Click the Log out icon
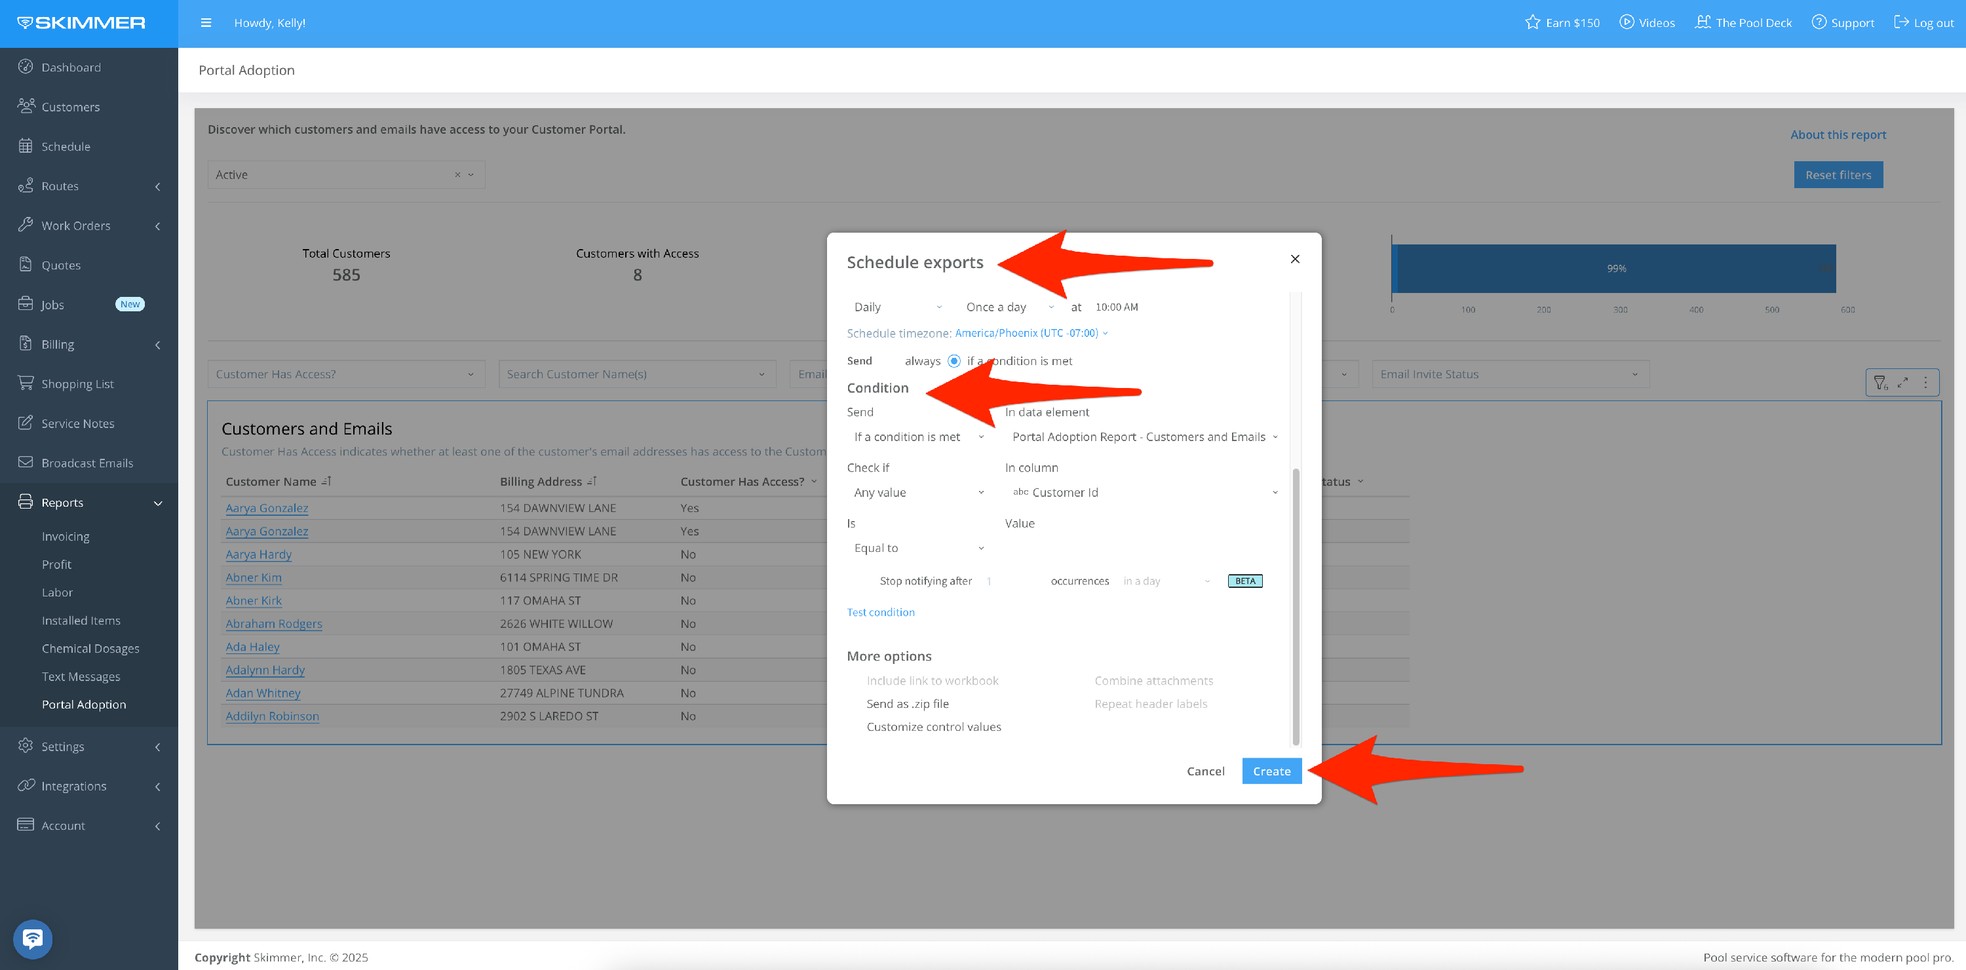 1901,22
